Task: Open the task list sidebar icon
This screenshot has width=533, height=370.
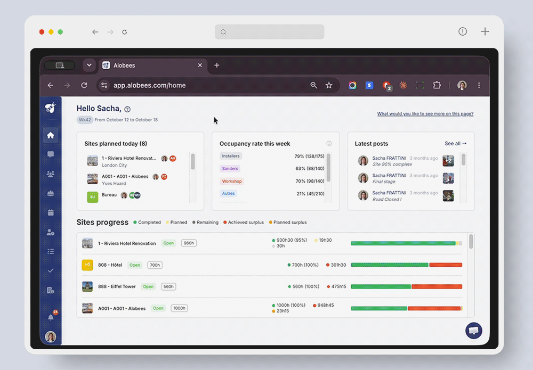Action: (x=51, y=251)
